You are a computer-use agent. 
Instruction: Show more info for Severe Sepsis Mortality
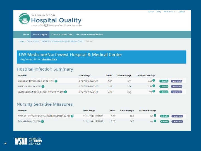[x=176, y=92]
